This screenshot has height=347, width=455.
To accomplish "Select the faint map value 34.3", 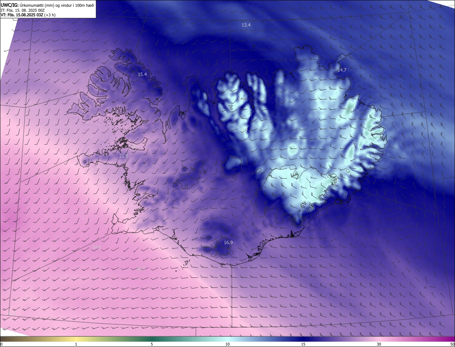I will (141, 269).
